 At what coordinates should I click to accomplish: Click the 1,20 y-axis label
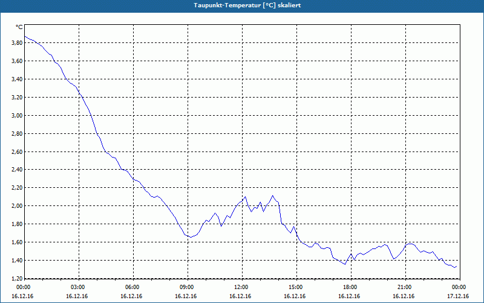(x=17, y=278)
